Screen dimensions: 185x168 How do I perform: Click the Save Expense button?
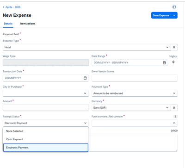pyautogui.click(x=161, y=15)
